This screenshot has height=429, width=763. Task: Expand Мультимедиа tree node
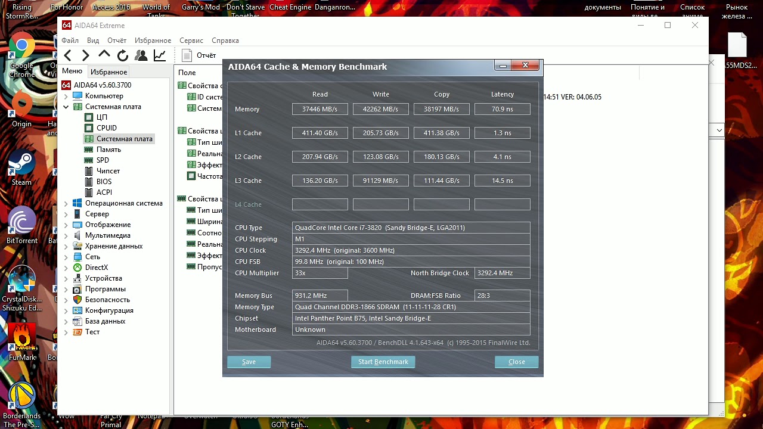click(66, 235)
